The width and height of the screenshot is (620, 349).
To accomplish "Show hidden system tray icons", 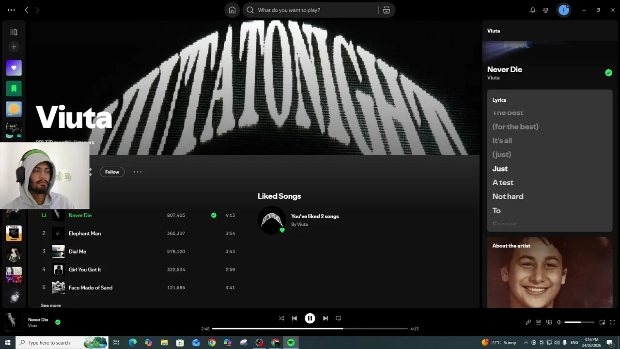I will [x=526, y=343].
